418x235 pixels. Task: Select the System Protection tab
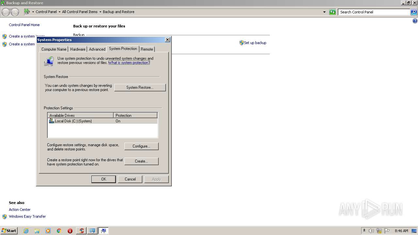(x=123, y=49)
